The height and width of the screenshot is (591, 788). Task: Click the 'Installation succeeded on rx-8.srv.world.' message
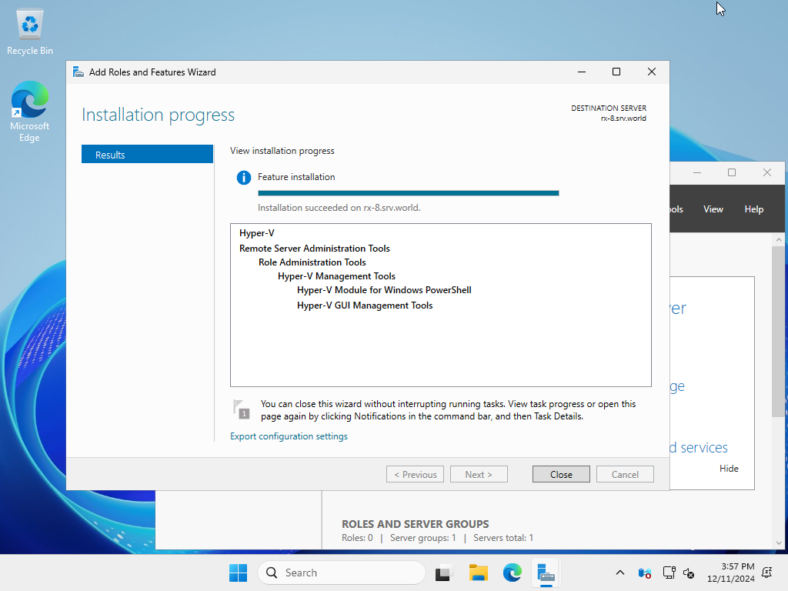pos(339,208)
